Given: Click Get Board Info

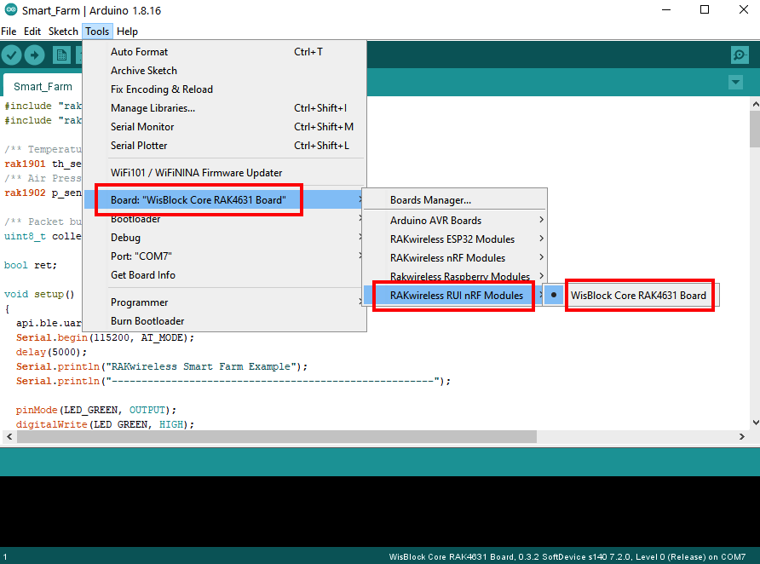Looking at the screenshot, I should click(223, 274).
